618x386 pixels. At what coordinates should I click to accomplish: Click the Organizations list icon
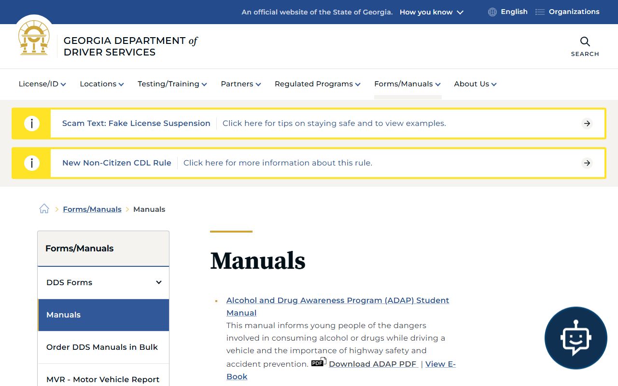coord(540,12)
